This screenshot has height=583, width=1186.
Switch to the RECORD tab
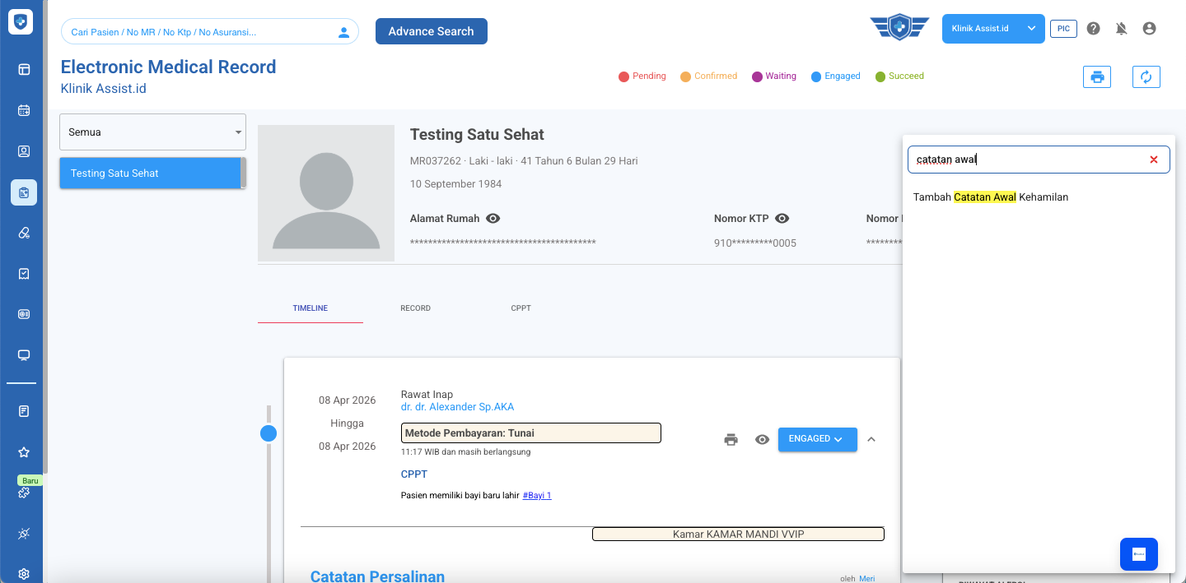coord(415,308)
